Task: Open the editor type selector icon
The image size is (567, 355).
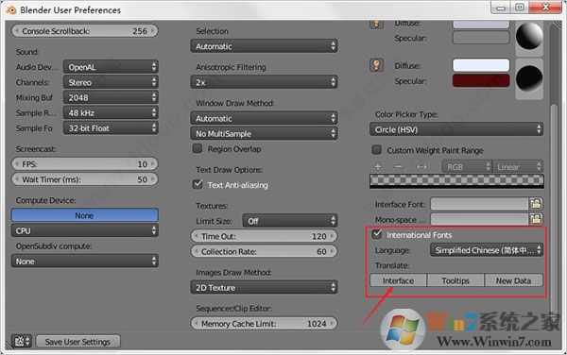Action: point(22,341)
